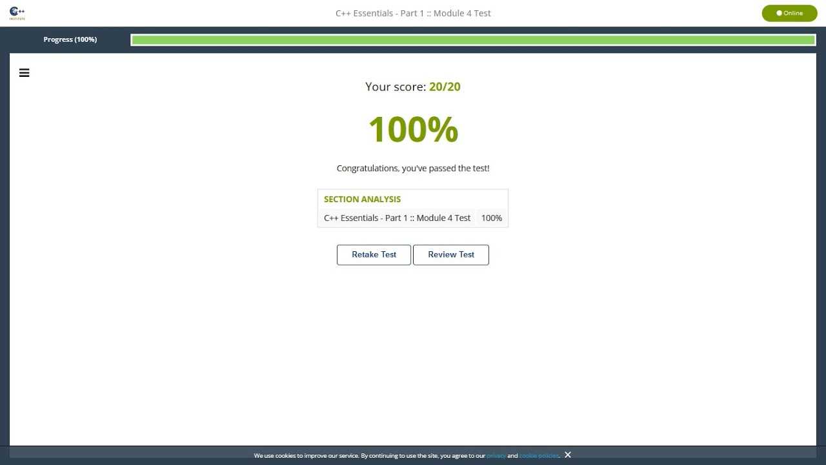Screen dimensions: 826x465
Task: Dismiss the cookie notice with X
Action: (x=568, y=455)
